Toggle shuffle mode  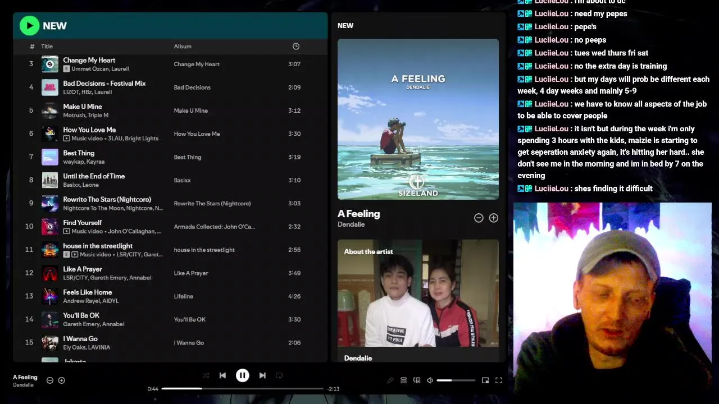(x=206, y=375)
